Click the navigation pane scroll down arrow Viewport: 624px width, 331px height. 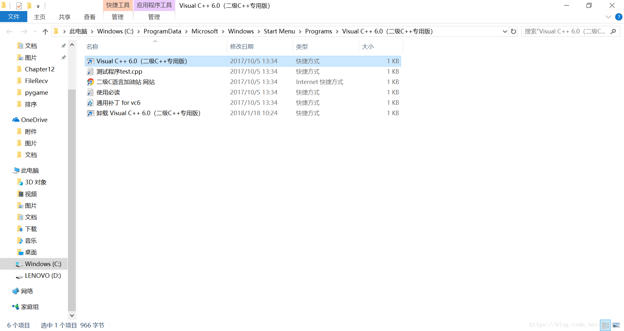click(x=72, y=315)
